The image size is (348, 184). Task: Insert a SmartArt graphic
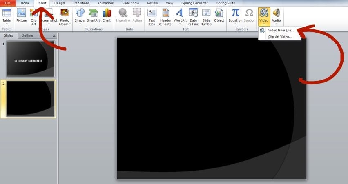click(x=93, y=15)
